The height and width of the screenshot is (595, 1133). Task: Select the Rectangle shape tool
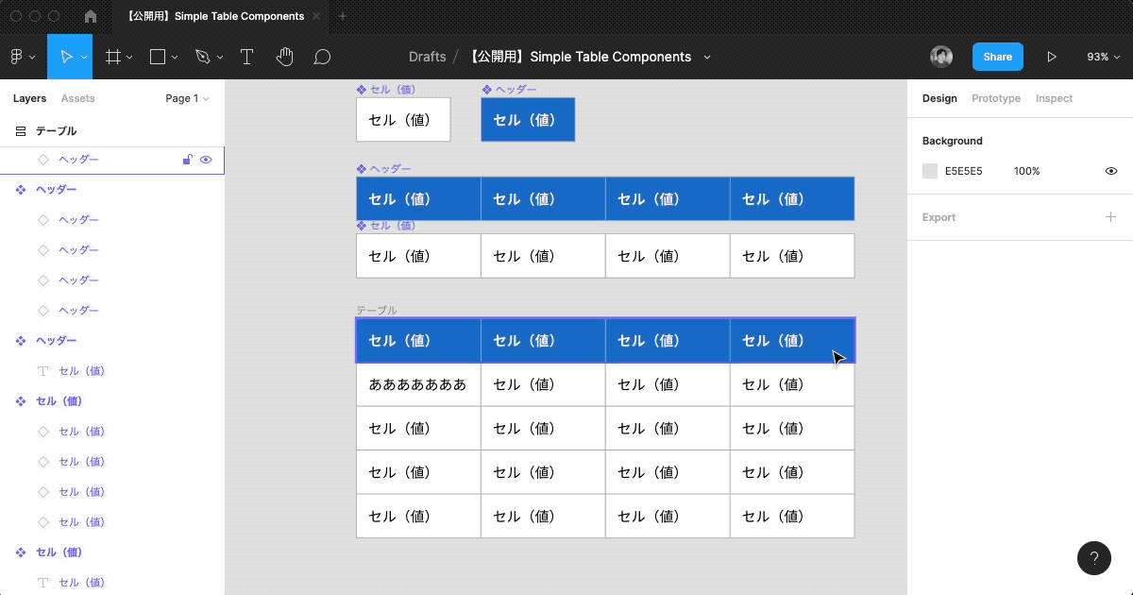157,57
